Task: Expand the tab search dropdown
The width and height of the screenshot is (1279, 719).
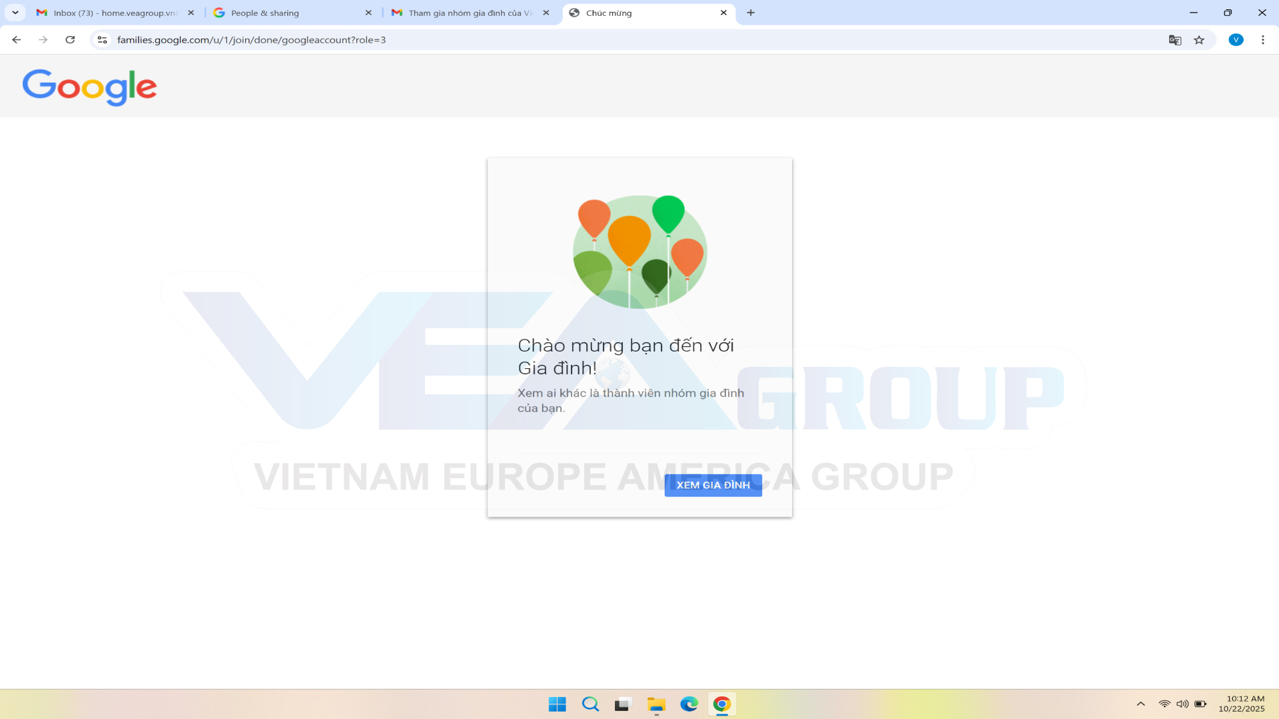Action: (15, 13)
